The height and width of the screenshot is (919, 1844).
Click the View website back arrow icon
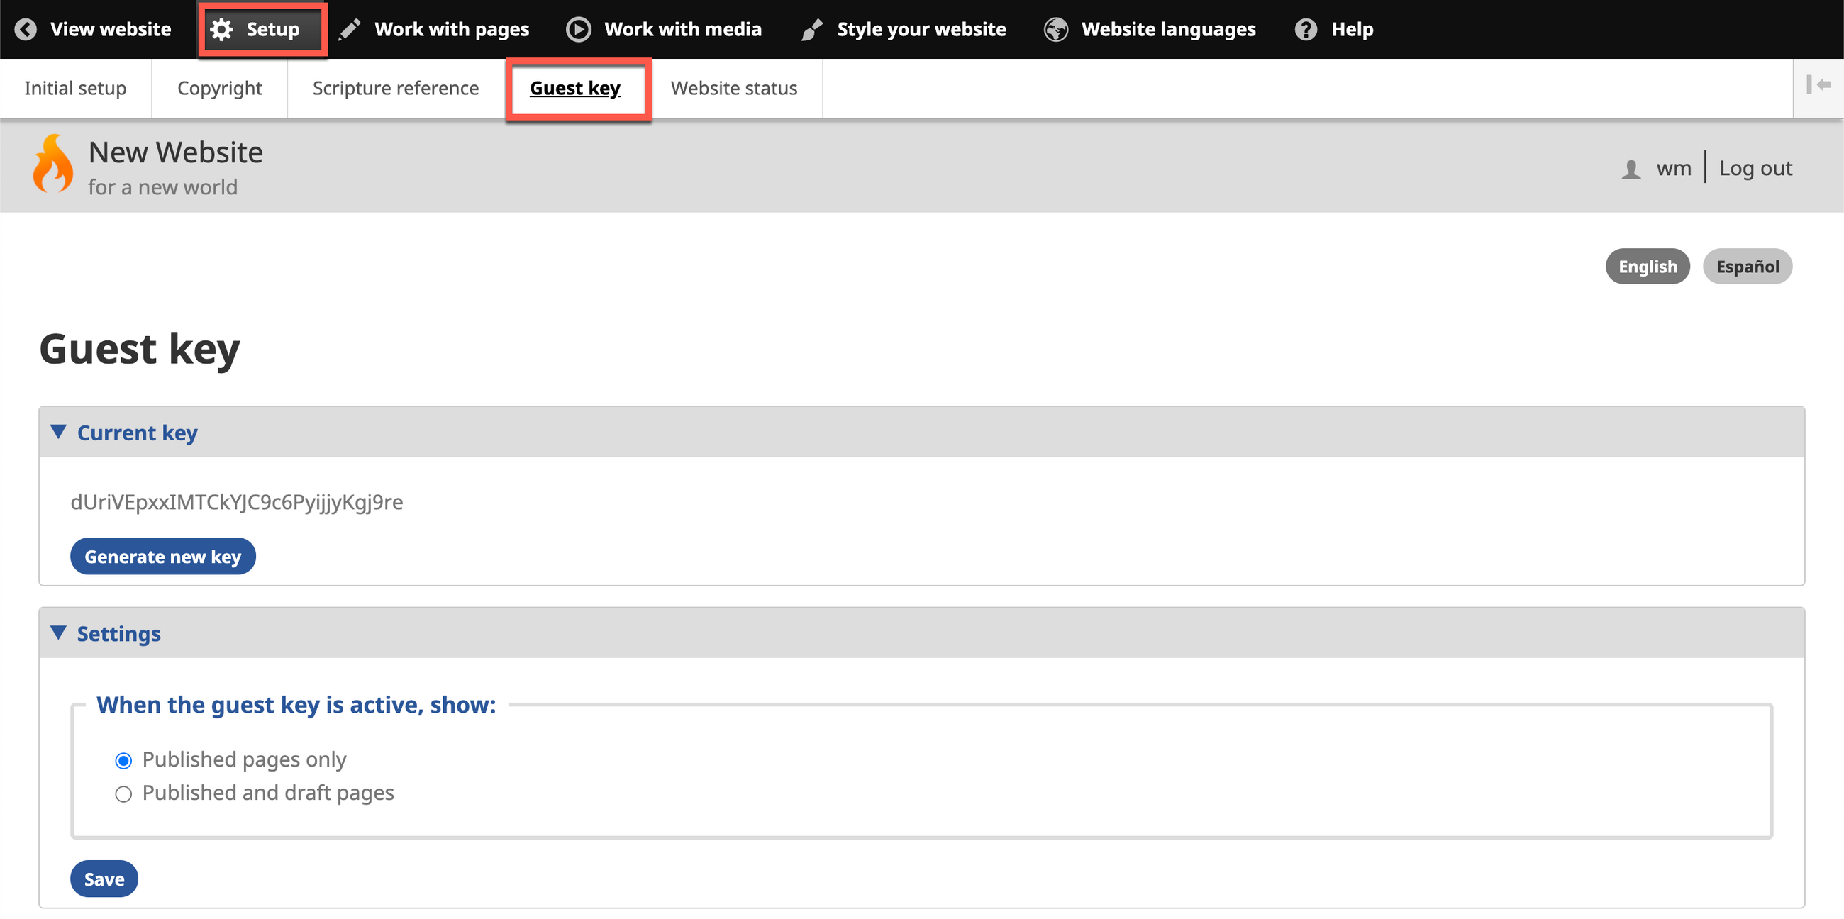coord(26,29)
